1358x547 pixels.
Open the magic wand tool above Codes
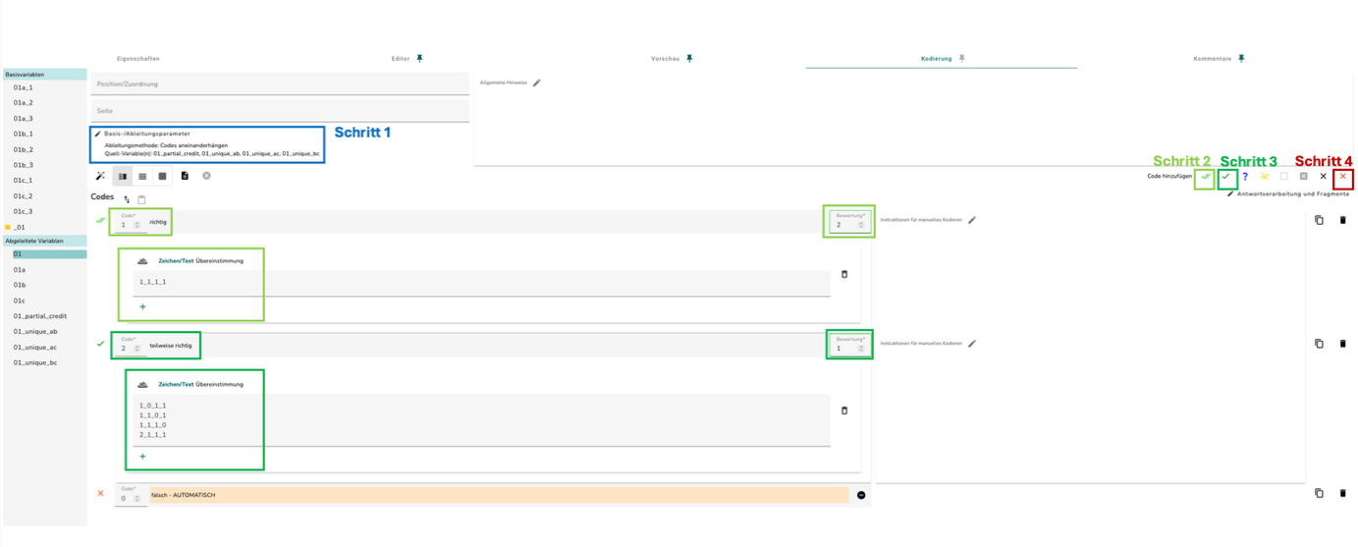100,176
